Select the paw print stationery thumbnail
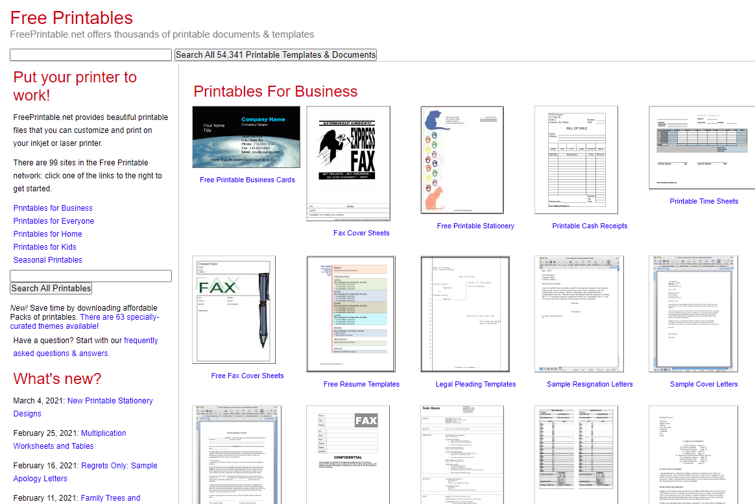Viewport: 755px width, 504px height. 462,160
